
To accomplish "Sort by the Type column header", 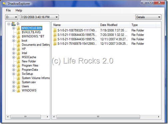I will click(143, 25).
